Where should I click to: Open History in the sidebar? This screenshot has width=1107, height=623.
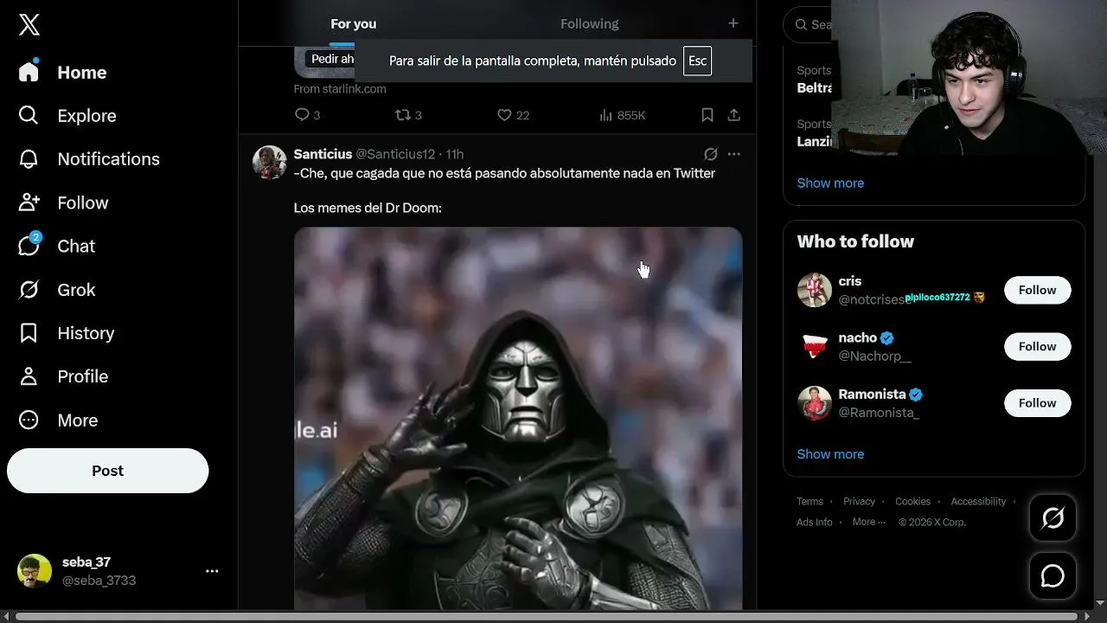click(66, 333)
